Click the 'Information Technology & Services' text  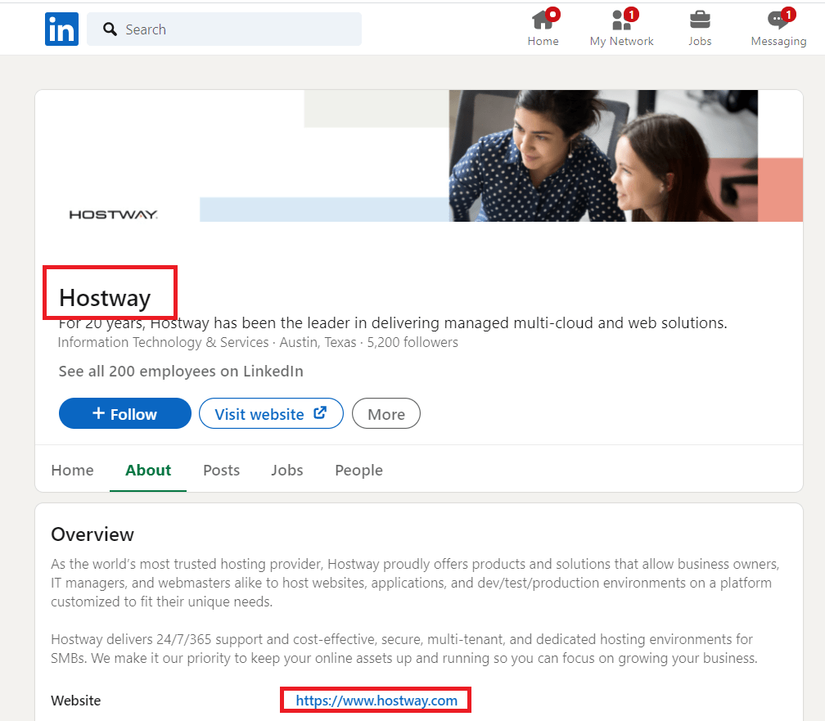[163, 342]
